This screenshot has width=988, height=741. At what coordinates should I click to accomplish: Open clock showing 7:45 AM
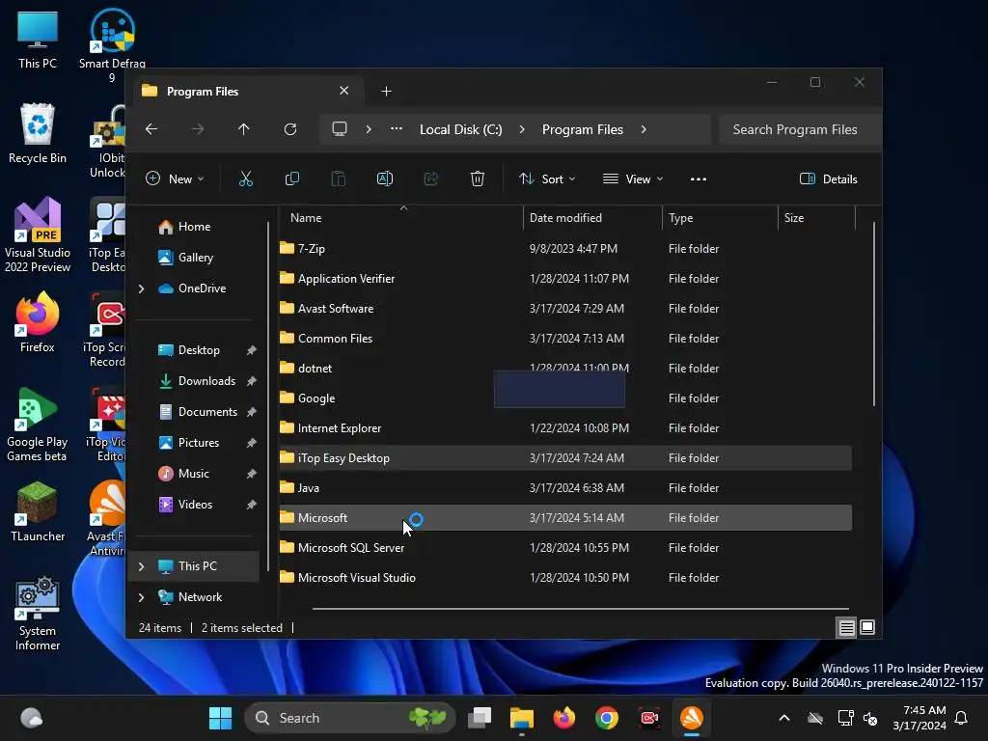(x=919, y=718)
